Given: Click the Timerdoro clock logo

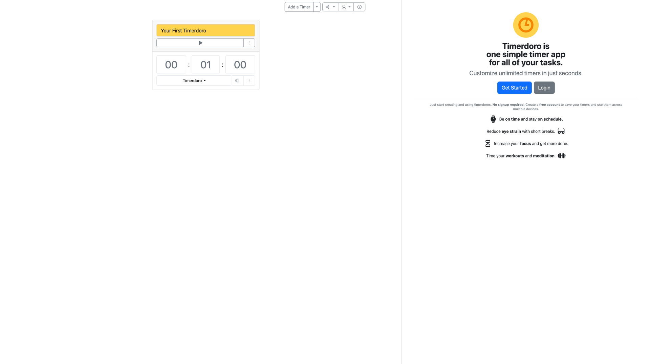Looking at the screenshot, I should tap(525, 25).
